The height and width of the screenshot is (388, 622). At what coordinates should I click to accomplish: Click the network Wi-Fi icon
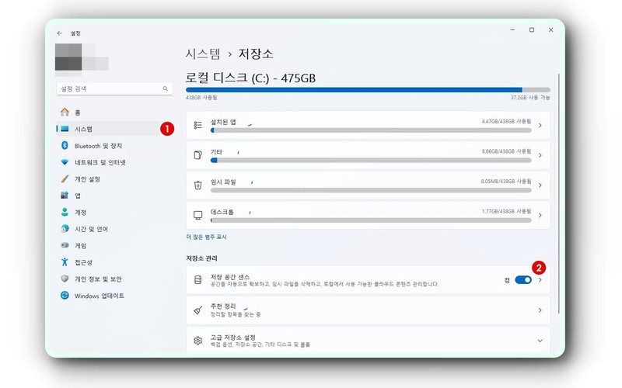(65, 162)
